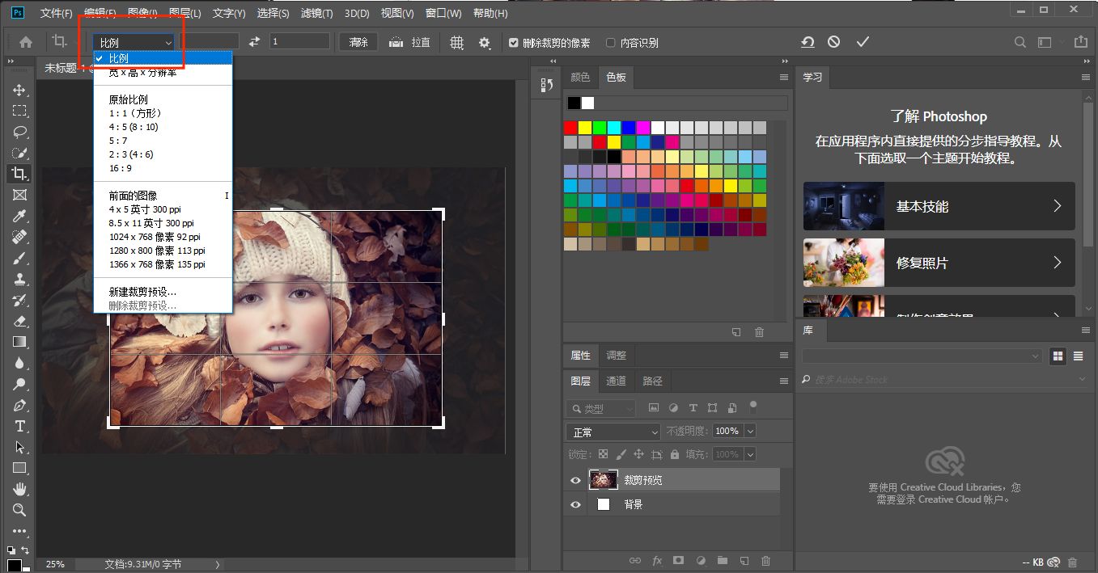The width and height of the screenshot is (1098, 573).
Task: Click the 清除 button
Action: (x=358, y=42)
